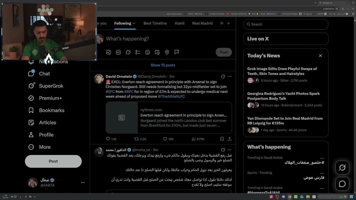This screenshot has width=356, height=200.
Task: Add a photo to the new post
Action: (x=108, y=52)
